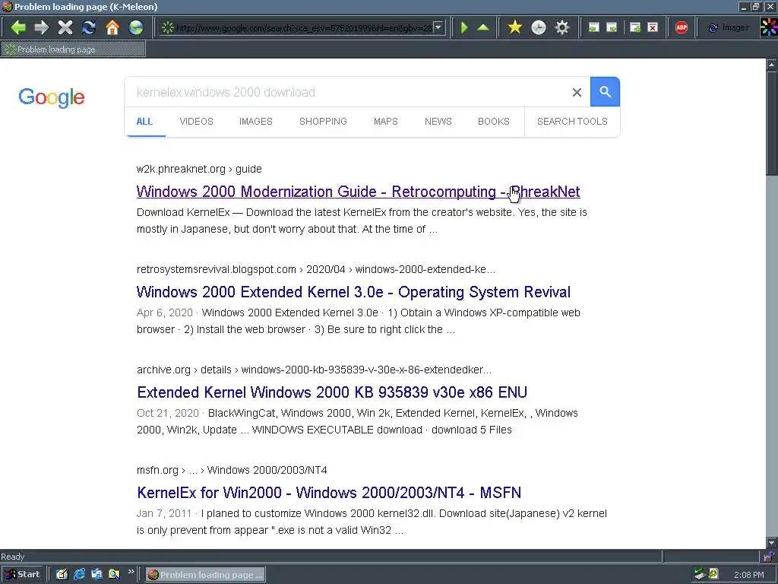Click the vertical scrollbar thumb
The image size is (778, 584).
coord(772,122)
